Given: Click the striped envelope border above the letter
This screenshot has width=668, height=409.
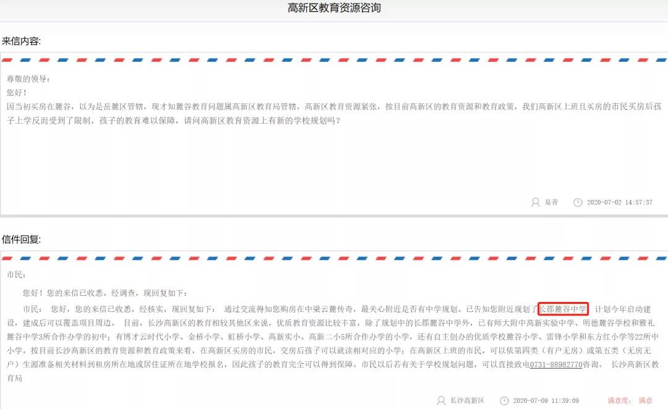Looking at the screenshot, I should pos(334,59).
